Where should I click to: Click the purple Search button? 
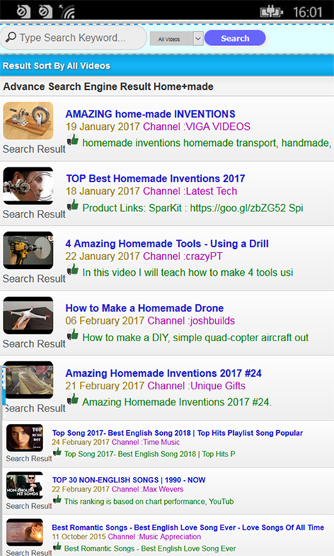pos(235,38)
